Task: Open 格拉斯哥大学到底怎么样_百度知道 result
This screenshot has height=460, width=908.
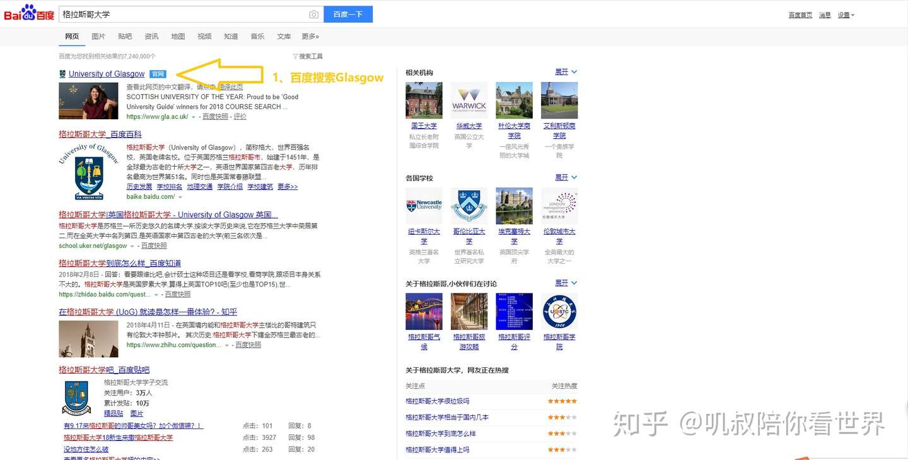Action: tap(120, 263)
